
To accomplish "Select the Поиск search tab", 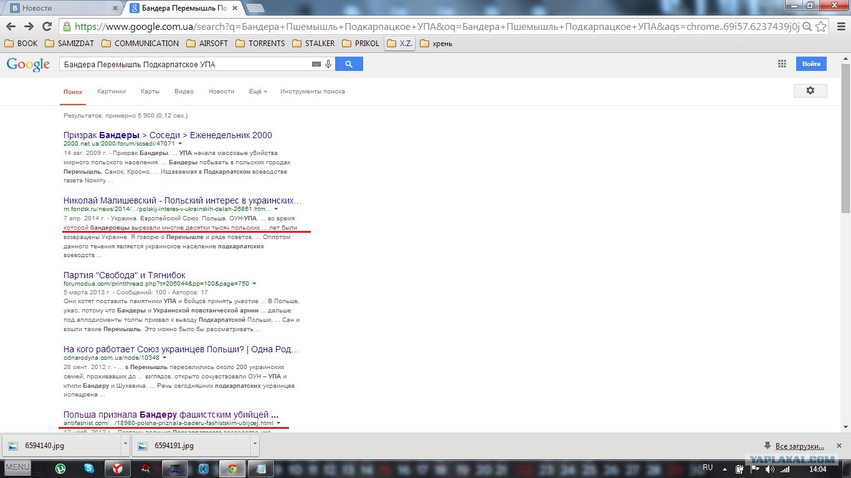I will [73, 91].
